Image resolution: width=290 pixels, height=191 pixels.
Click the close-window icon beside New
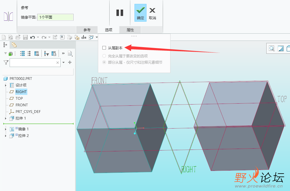point(11,37)
